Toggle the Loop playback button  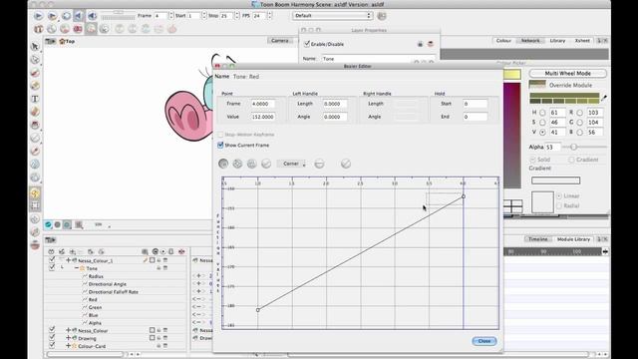(66, 16)
